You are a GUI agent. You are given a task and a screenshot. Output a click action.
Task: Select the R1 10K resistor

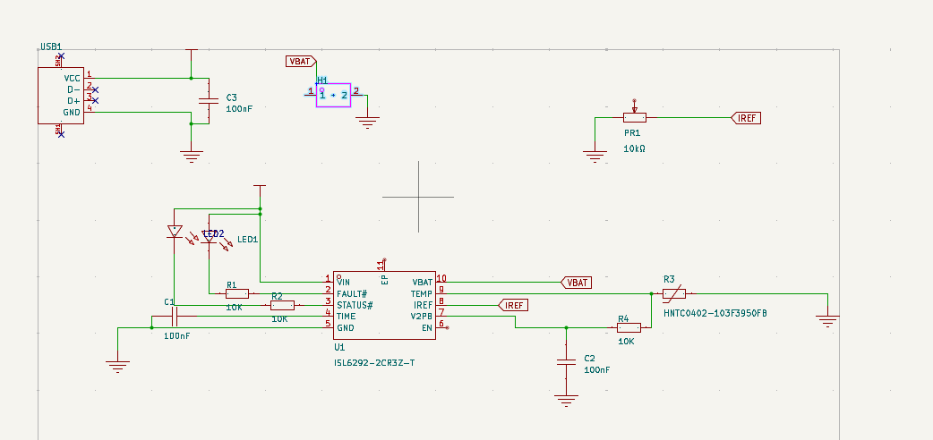(236, 292)
